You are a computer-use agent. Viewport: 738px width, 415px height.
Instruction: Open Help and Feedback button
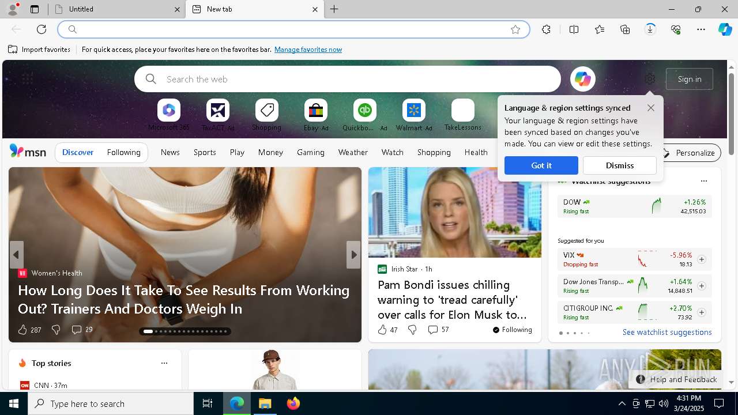click(x=677, y=379)
